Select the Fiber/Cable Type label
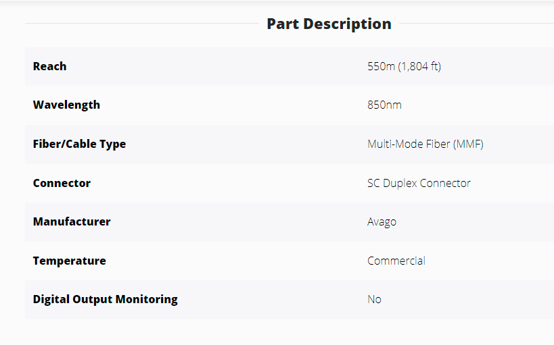The height and width of the screenshot is (345, 554). (79, 144)
